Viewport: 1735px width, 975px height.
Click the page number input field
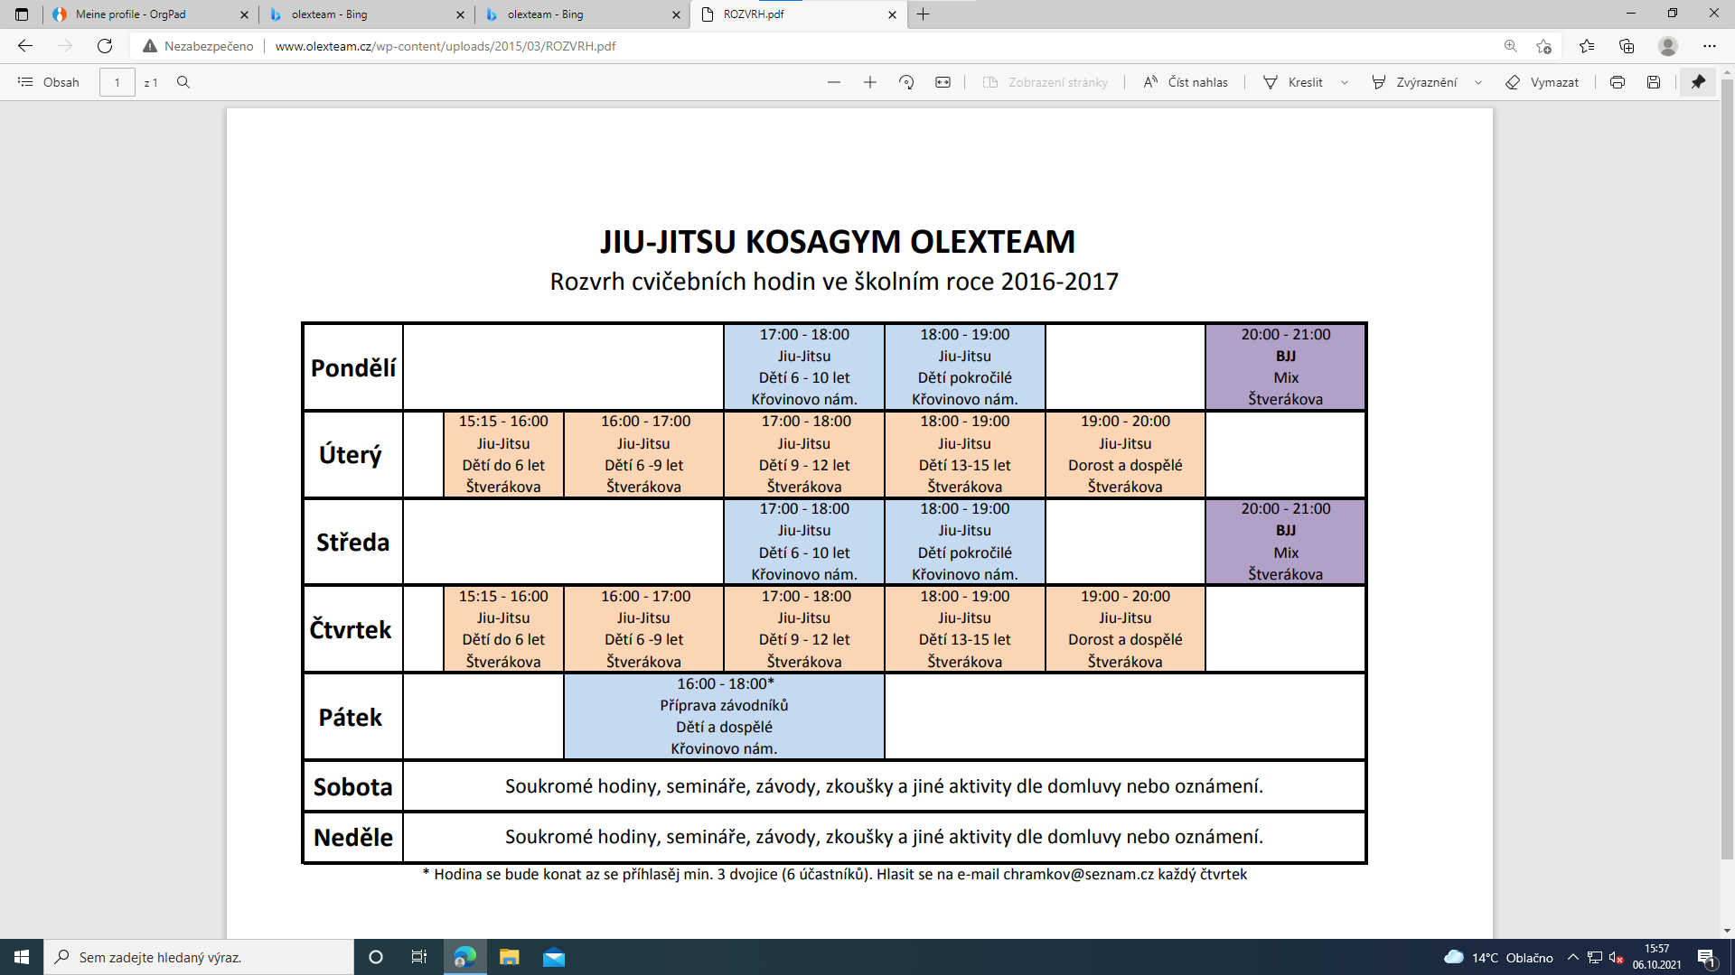pyautogui.click(x=117, y=82)
